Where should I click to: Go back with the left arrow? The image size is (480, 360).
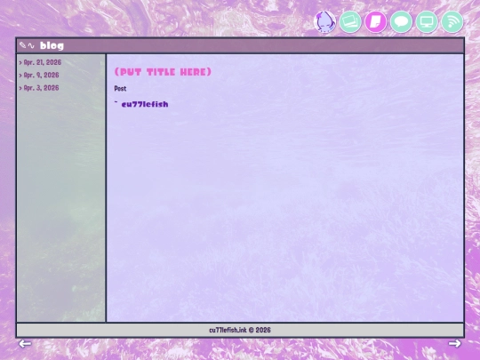pos(25,344)
